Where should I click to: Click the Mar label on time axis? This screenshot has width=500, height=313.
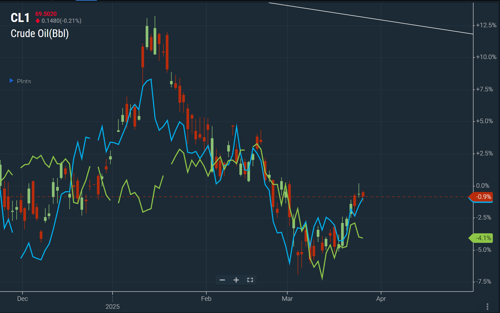287,299
